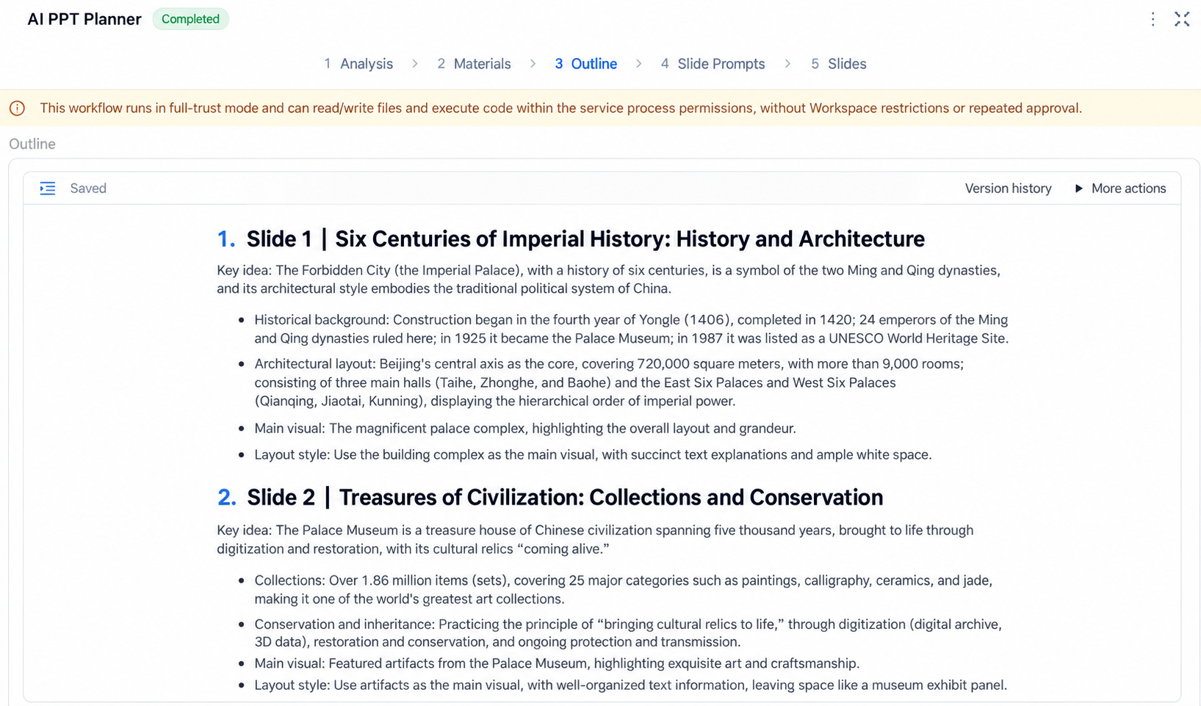
Task: Click the Slide 2 Key idea paragraph
Action: coord(595,539)
